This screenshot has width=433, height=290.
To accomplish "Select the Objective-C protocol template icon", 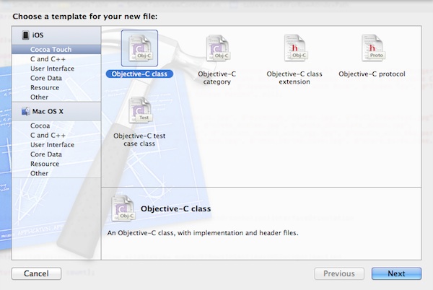I will coord(372,48).
